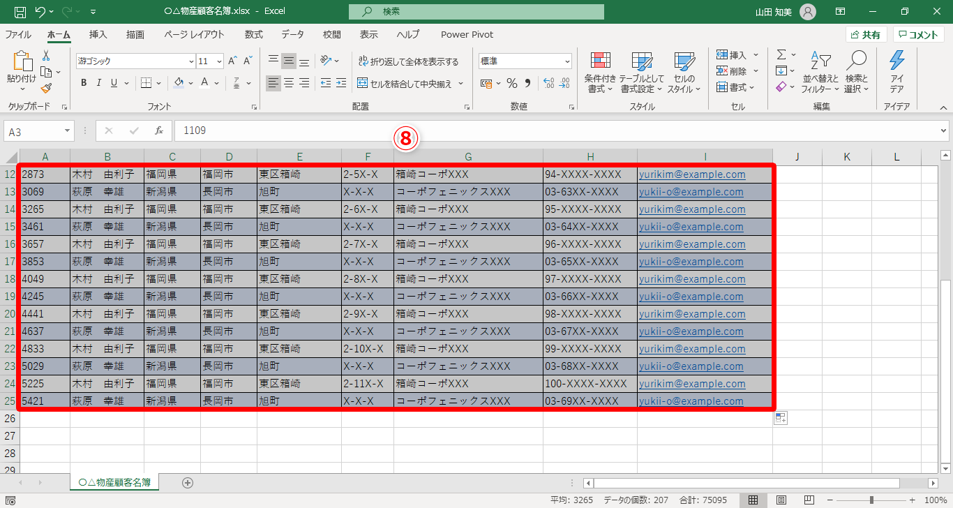Image resolution: width=953 pixels, height=508 pixels.
Task: Toggle Italic formatting
Action: (99, 83)
